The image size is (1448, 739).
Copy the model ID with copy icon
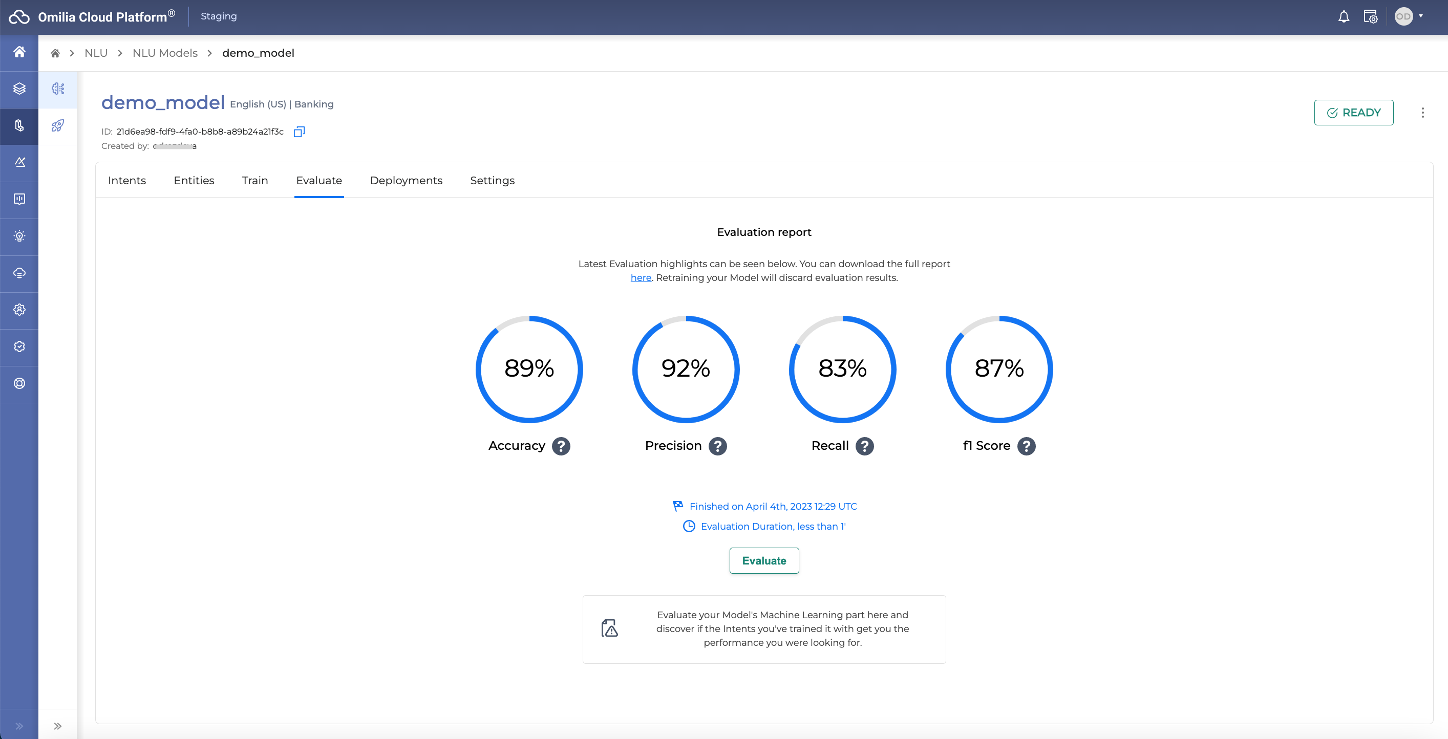(x=299, y=132)
